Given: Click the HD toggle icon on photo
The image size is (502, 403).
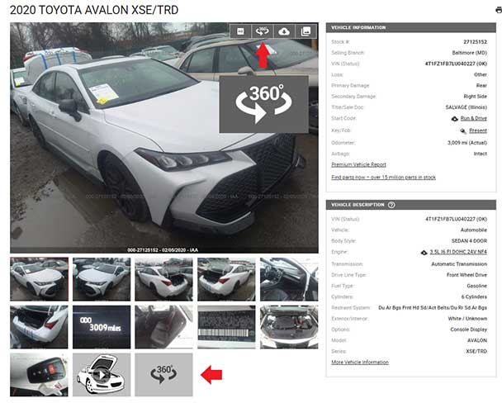Looking at the screenshot, I should point(240,31).
